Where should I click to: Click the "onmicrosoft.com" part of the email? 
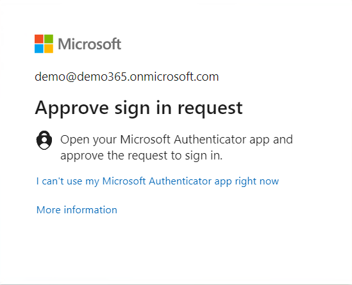[x=174, y=77]
